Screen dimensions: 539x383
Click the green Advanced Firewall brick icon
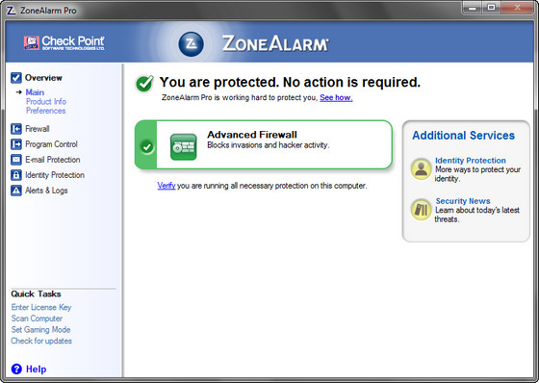pos(184,147)
